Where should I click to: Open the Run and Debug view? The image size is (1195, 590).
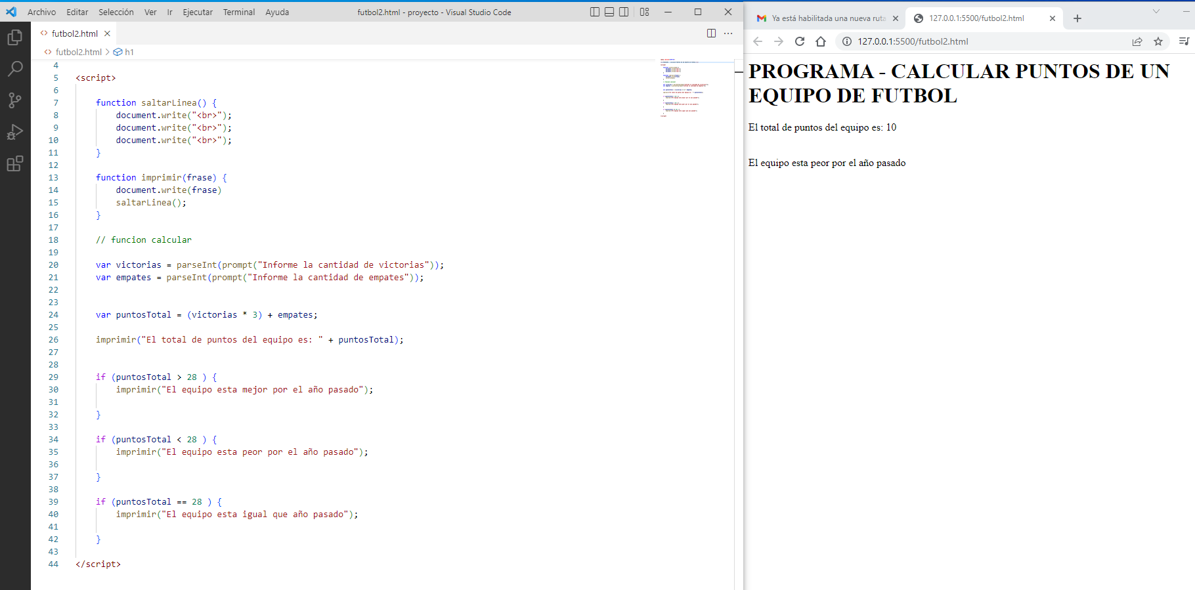(15, 132)
